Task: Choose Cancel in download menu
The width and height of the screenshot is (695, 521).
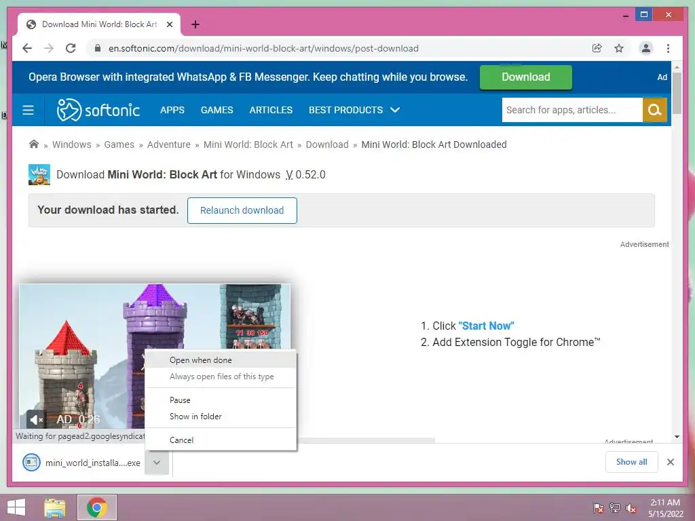Action: 221,440
